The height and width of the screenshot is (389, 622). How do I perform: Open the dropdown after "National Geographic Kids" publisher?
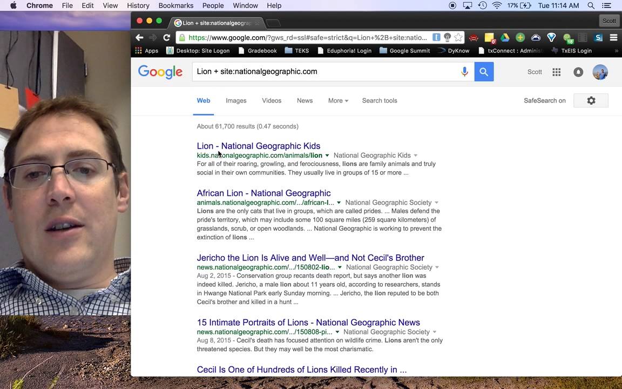click(415, 155)
